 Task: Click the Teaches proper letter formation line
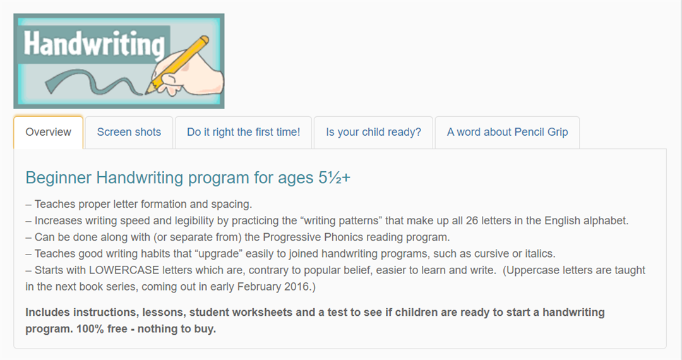tap(139, 204)
